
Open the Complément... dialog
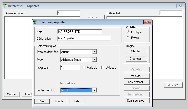tap(136, 82)
